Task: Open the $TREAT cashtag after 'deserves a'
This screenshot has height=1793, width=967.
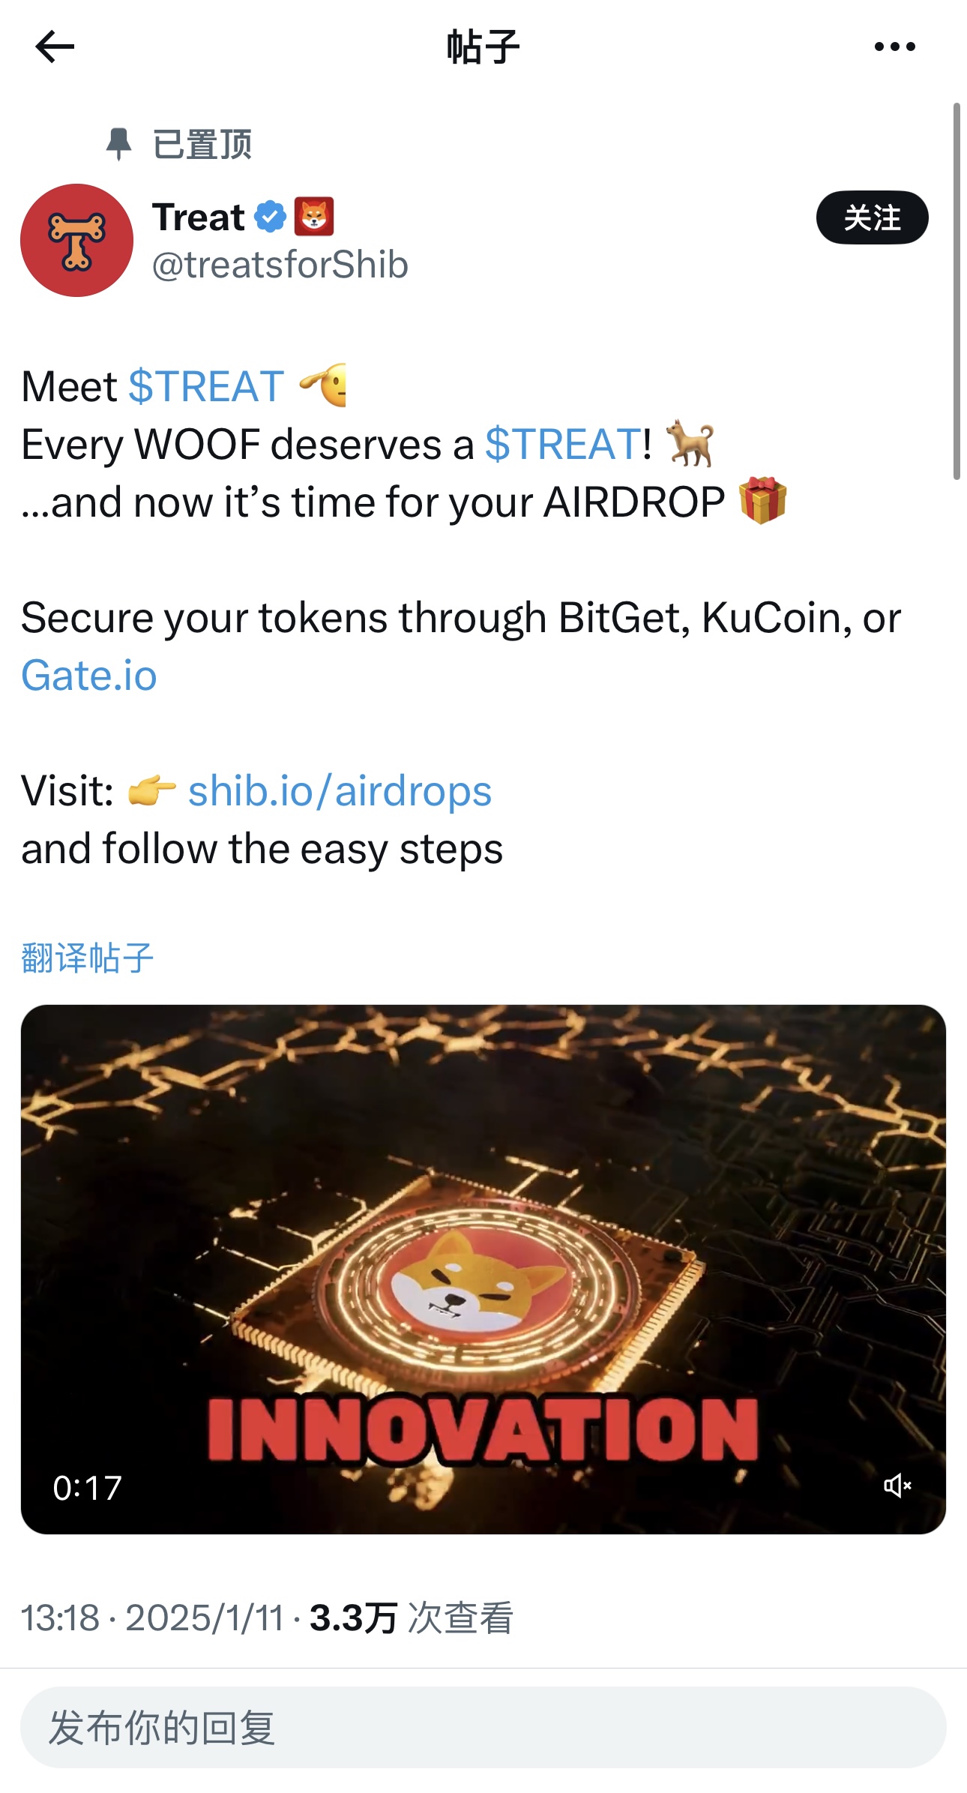Action: pyautogui.click(x=563, y=444)
